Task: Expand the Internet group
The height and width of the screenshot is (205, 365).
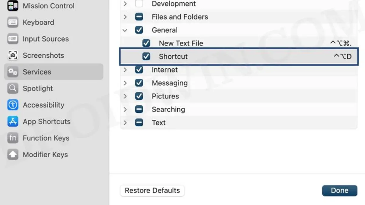Action: pyautogui.click(x=125, y=70)
